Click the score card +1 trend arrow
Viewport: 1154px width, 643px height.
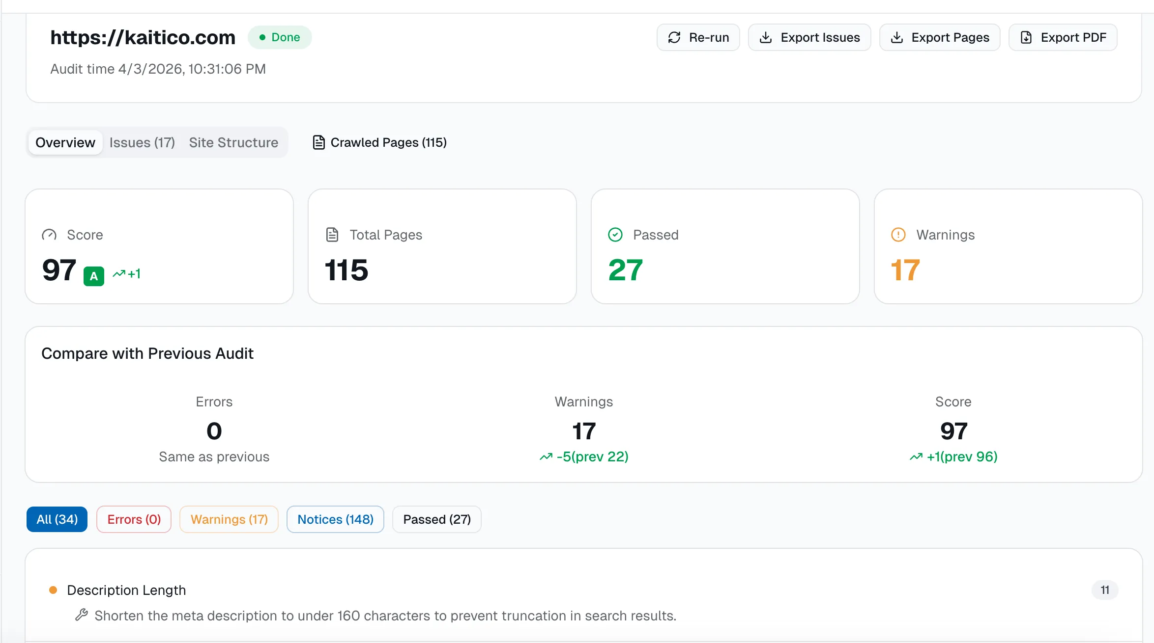pyautogui.click(x=119, y=273)
